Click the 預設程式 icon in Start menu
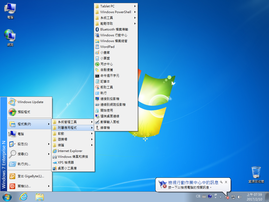 click(12, 112)
